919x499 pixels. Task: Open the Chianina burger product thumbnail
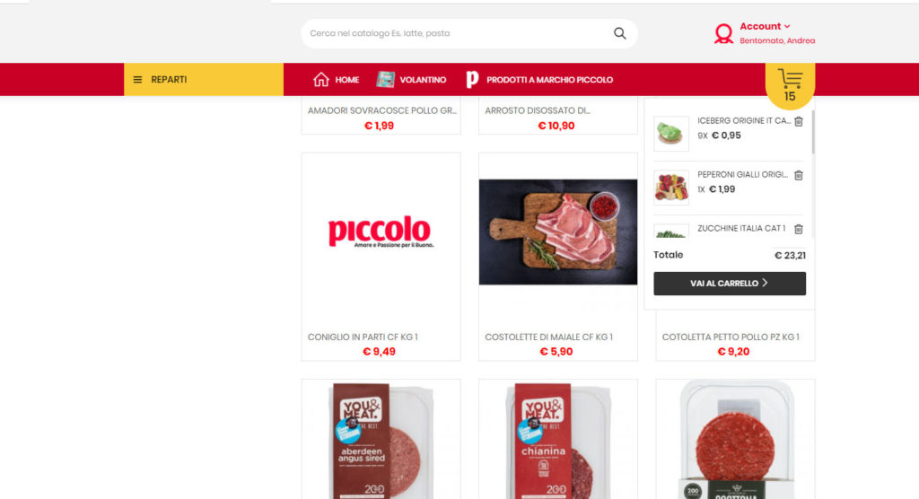[x=558, y=440]
